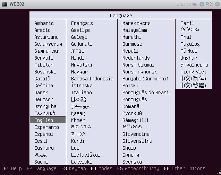Select Kurdî language
This screenshot has height=175, width=221.
pyautogui.click(x=78, y=141)
